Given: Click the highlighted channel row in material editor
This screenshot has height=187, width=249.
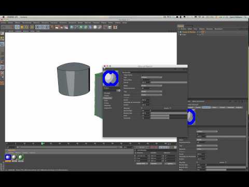Looking at the screenshot, I should pos(107,98).
